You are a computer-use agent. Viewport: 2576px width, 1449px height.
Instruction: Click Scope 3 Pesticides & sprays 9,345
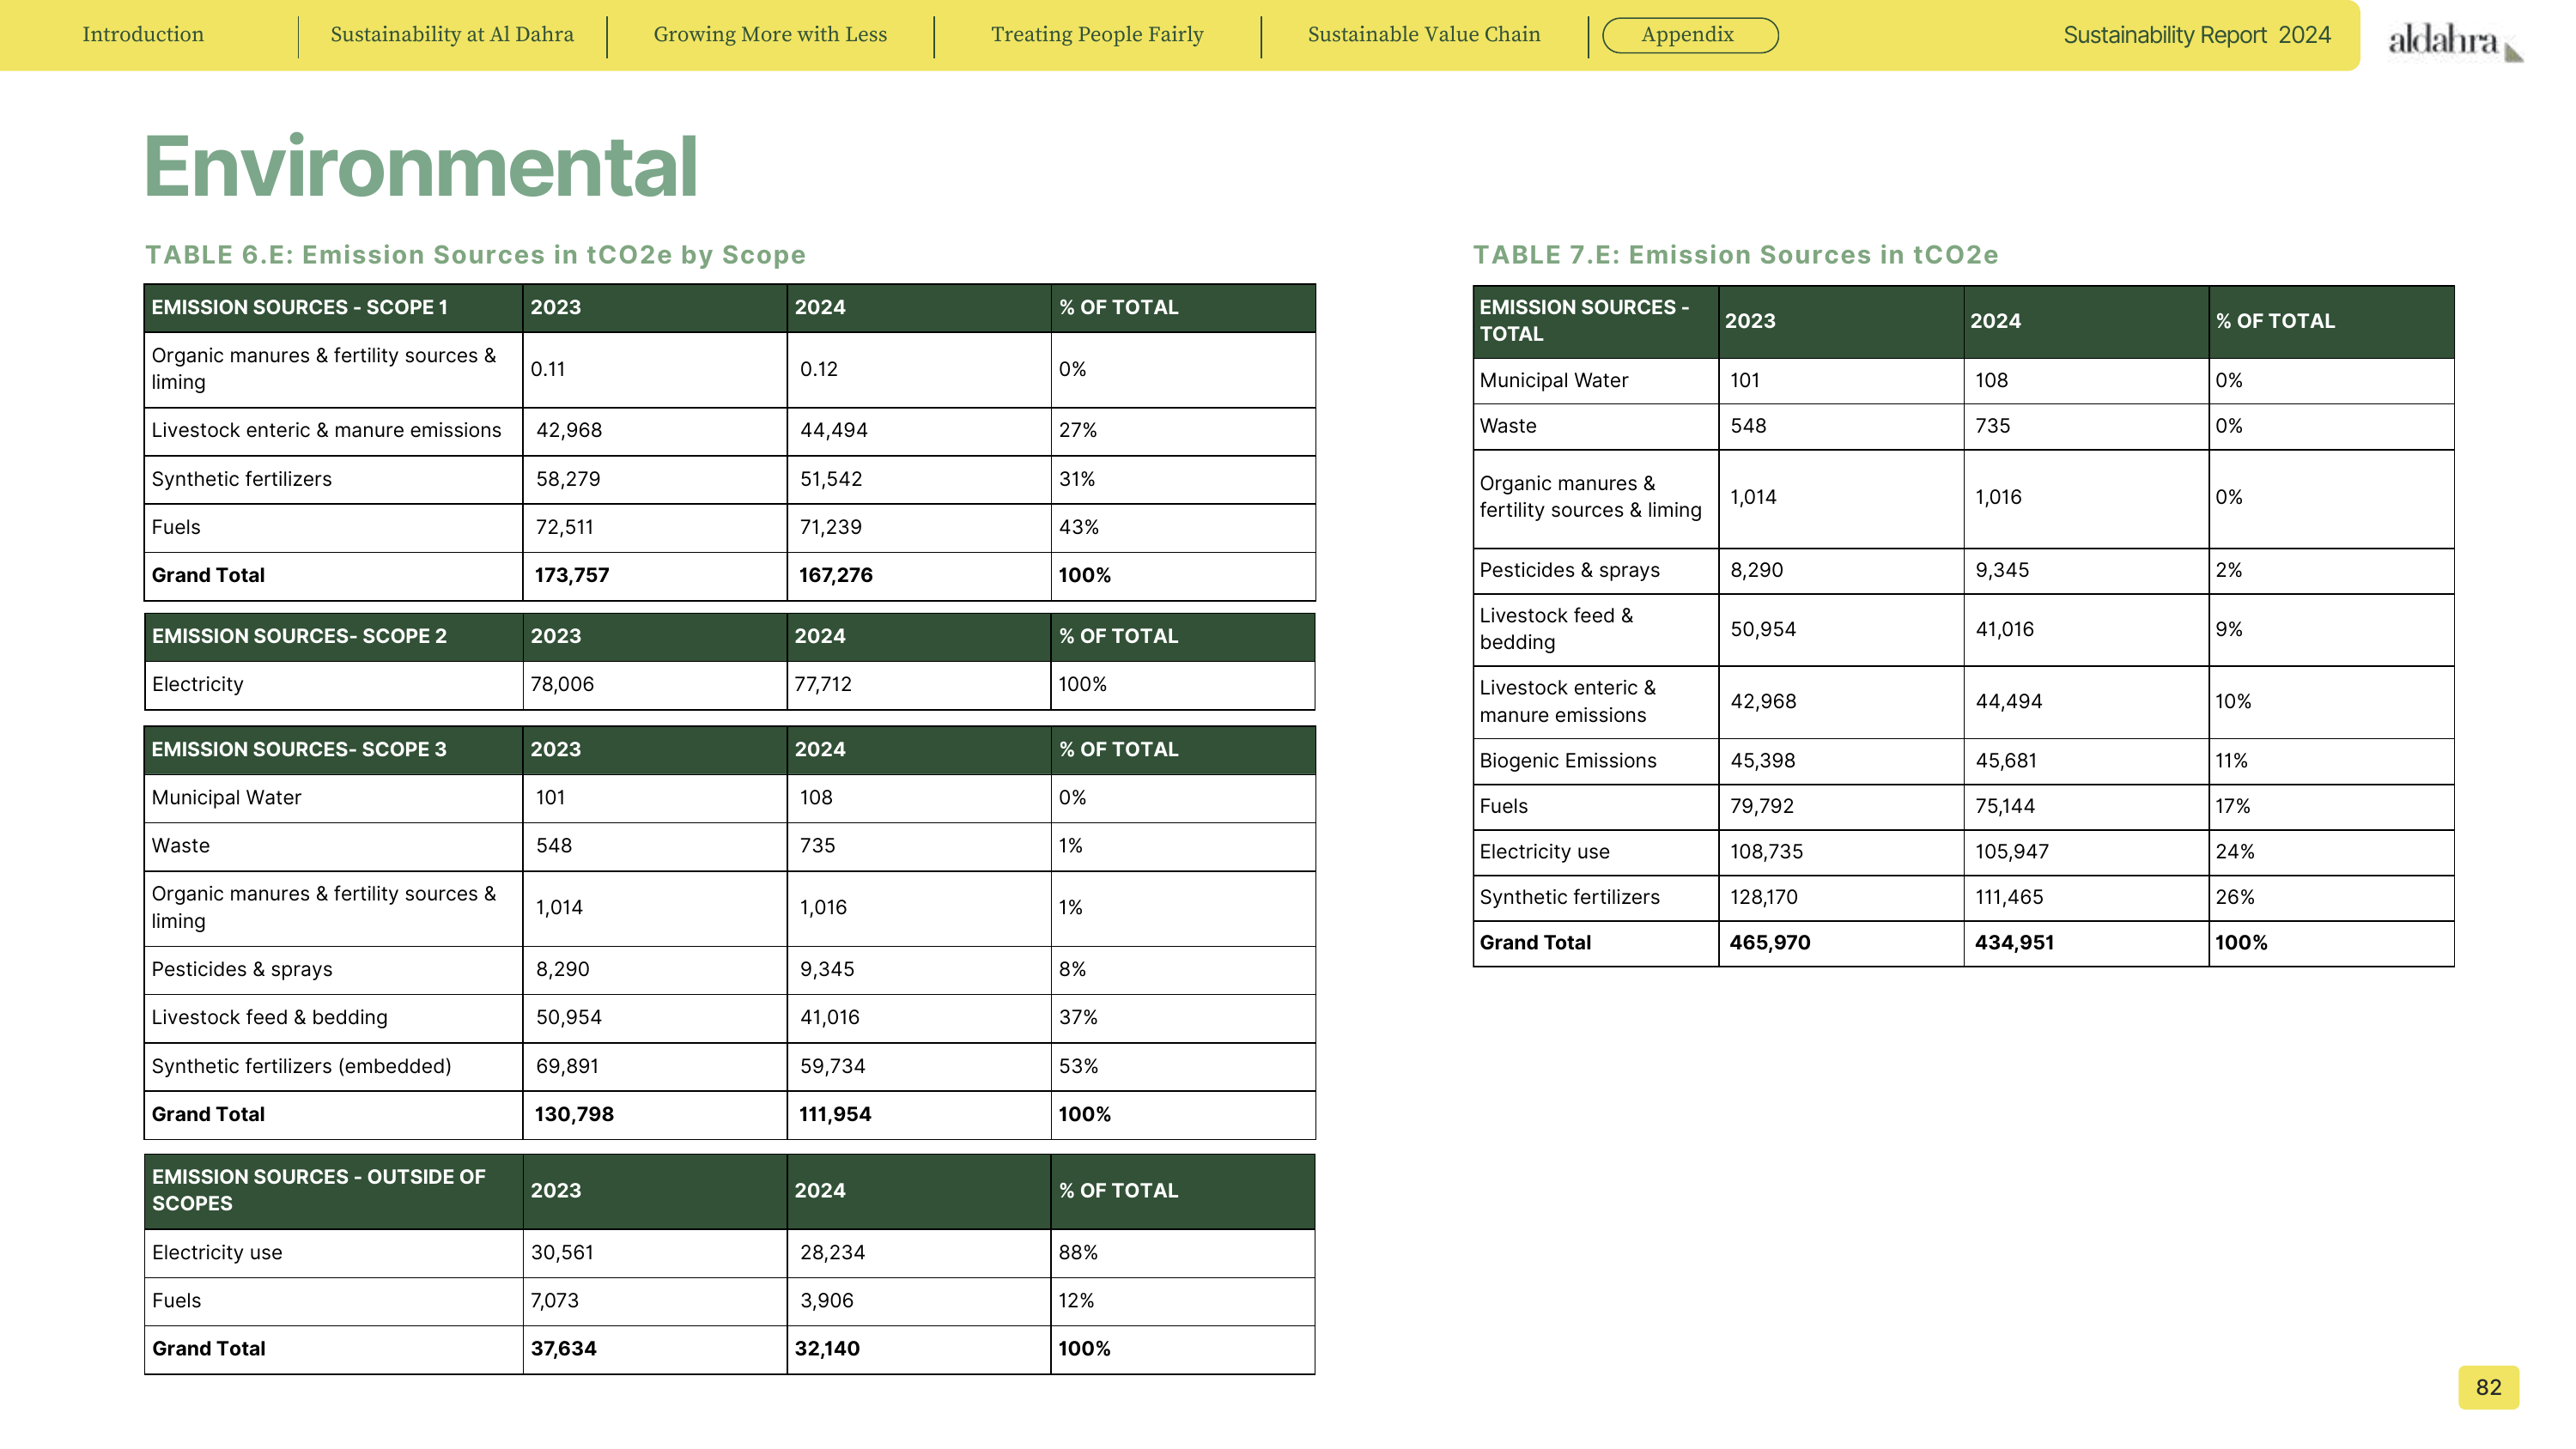[827, 969]
